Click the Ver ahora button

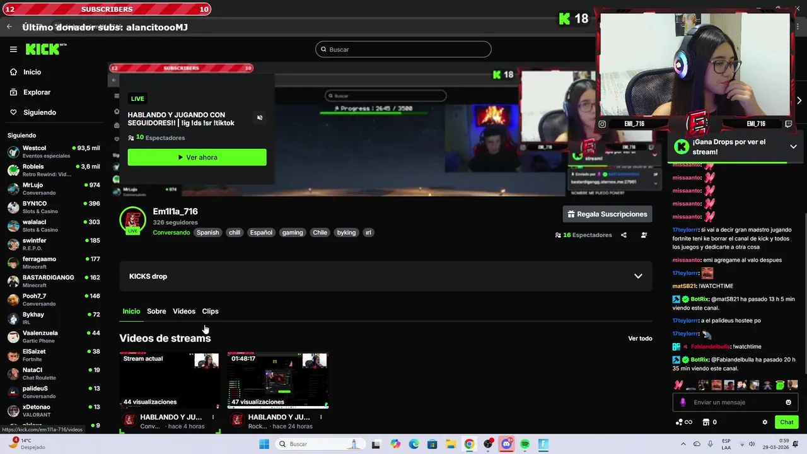pos(197,157)
